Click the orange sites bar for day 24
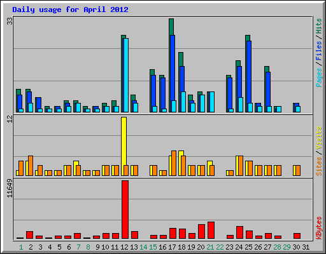326x254 pixels. coord(241,166)
